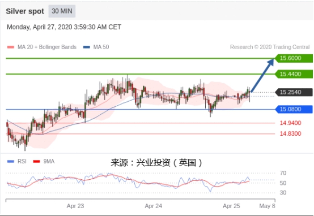Click the Apr 23 axis date

click(75, 206)
